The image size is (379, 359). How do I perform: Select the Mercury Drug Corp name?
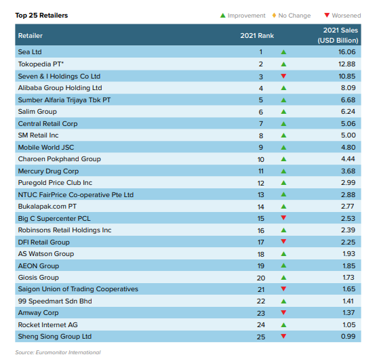click(48, 171)
